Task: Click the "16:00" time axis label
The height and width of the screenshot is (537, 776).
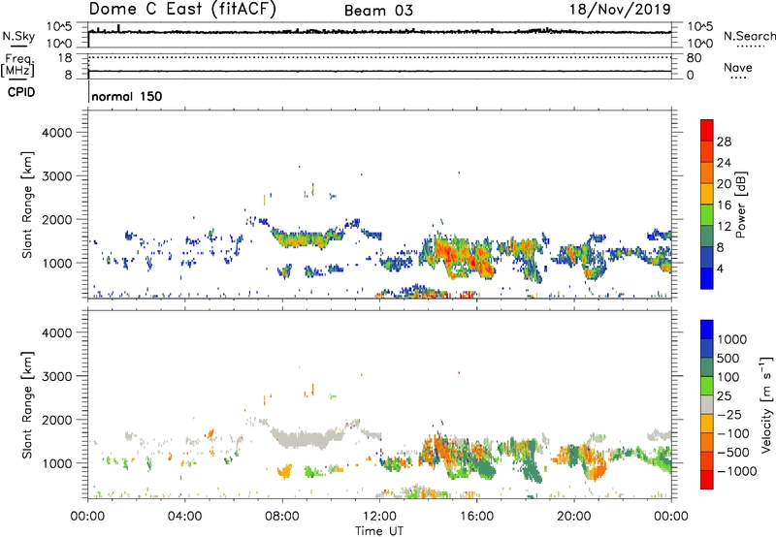Action: click(476, 517)
